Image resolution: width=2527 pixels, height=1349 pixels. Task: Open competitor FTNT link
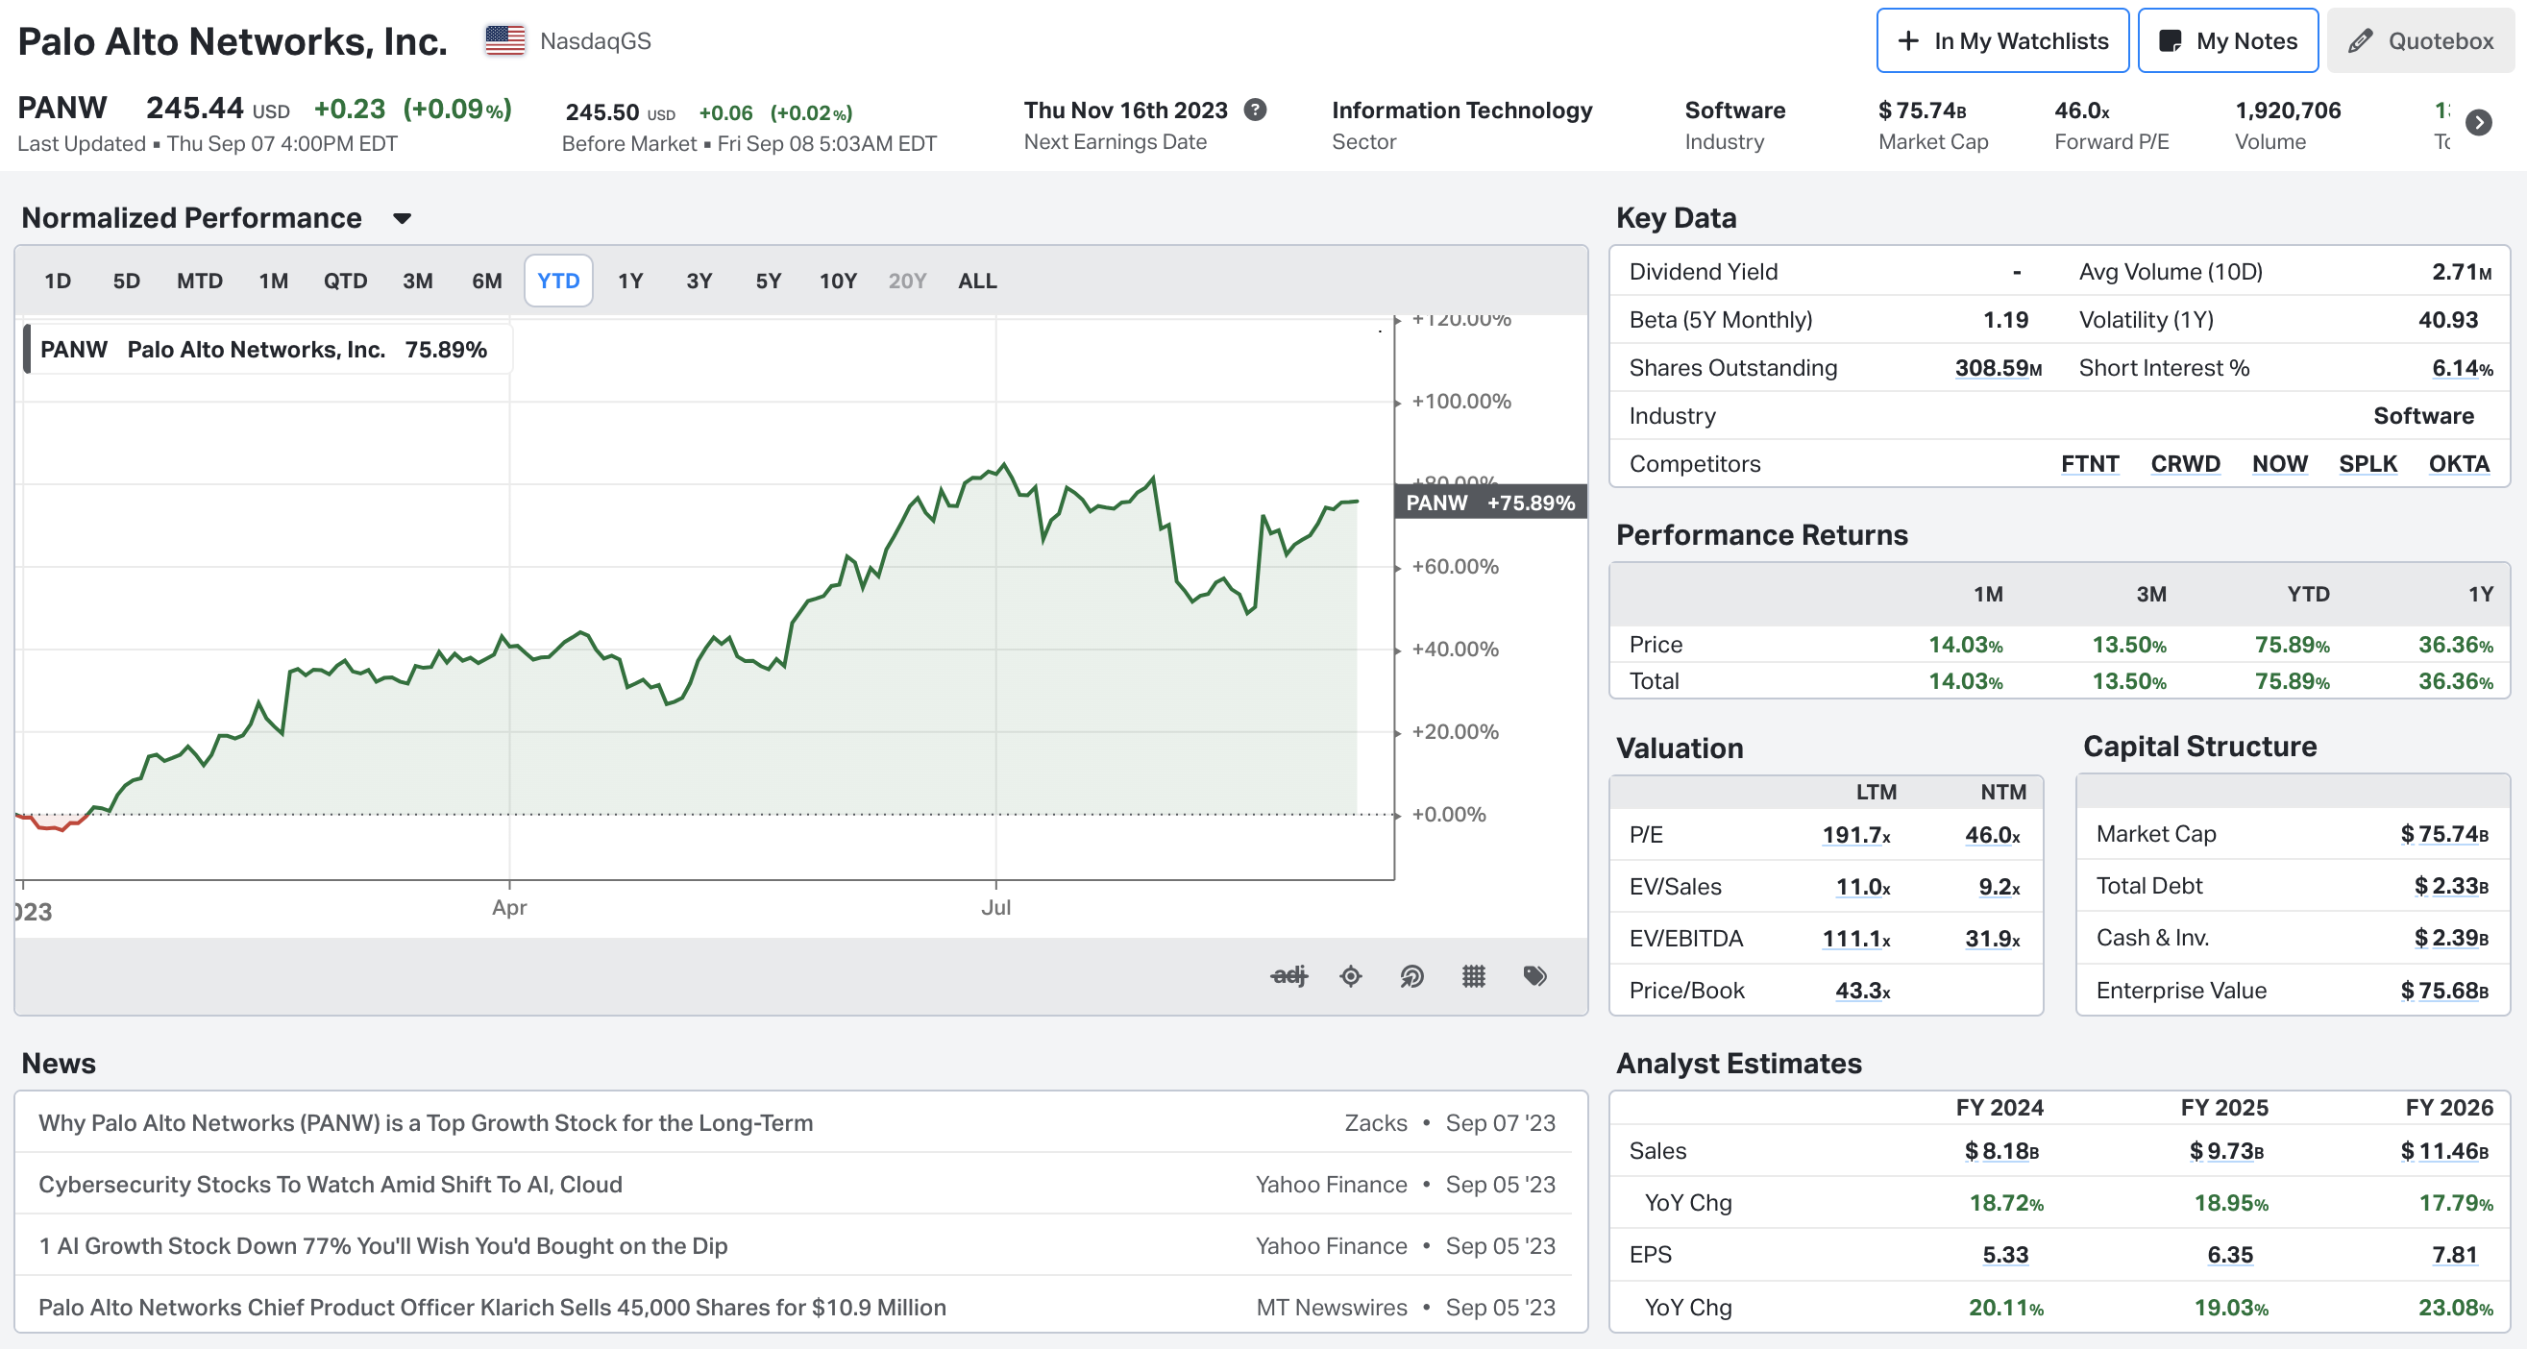click(x=2090, y=464)
